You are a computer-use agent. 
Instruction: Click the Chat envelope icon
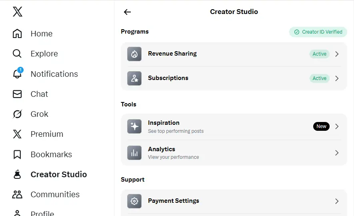point(17,94)
